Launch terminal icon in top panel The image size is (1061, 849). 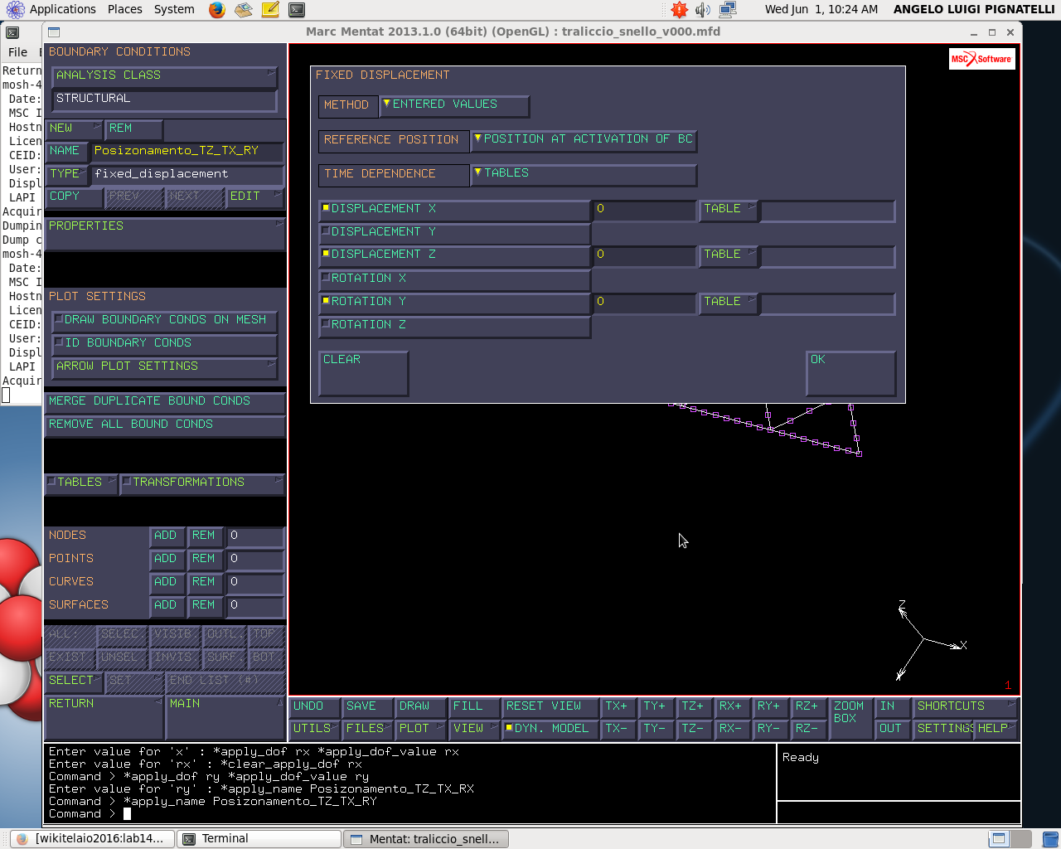(297, 10)
